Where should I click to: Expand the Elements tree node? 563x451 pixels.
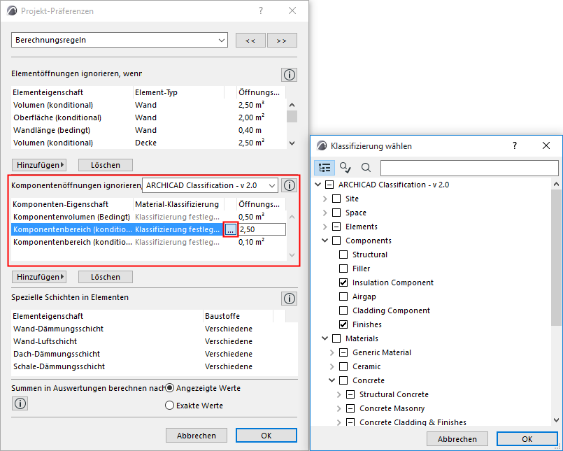(x=325, y=227)
